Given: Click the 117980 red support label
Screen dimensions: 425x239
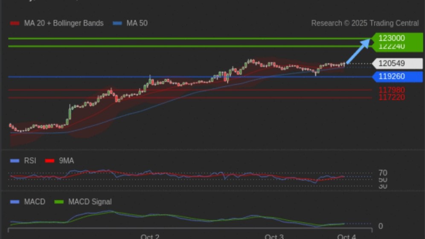Looking at the screenshot, I should (x=391, y=90).
